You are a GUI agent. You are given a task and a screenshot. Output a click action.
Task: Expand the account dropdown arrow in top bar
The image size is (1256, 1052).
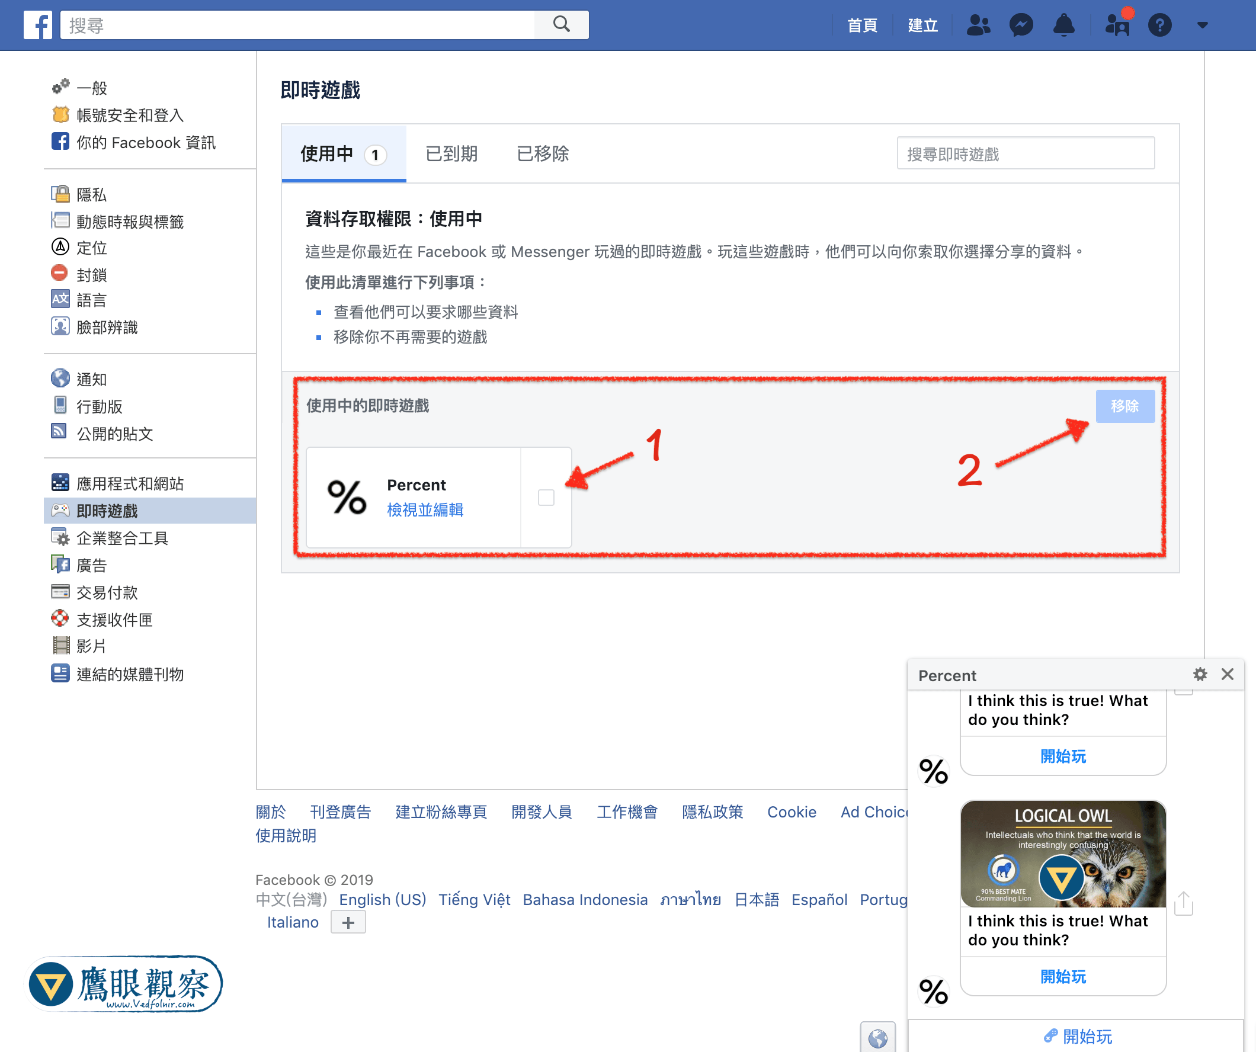pyautogui.click(x=1202, y=25)
